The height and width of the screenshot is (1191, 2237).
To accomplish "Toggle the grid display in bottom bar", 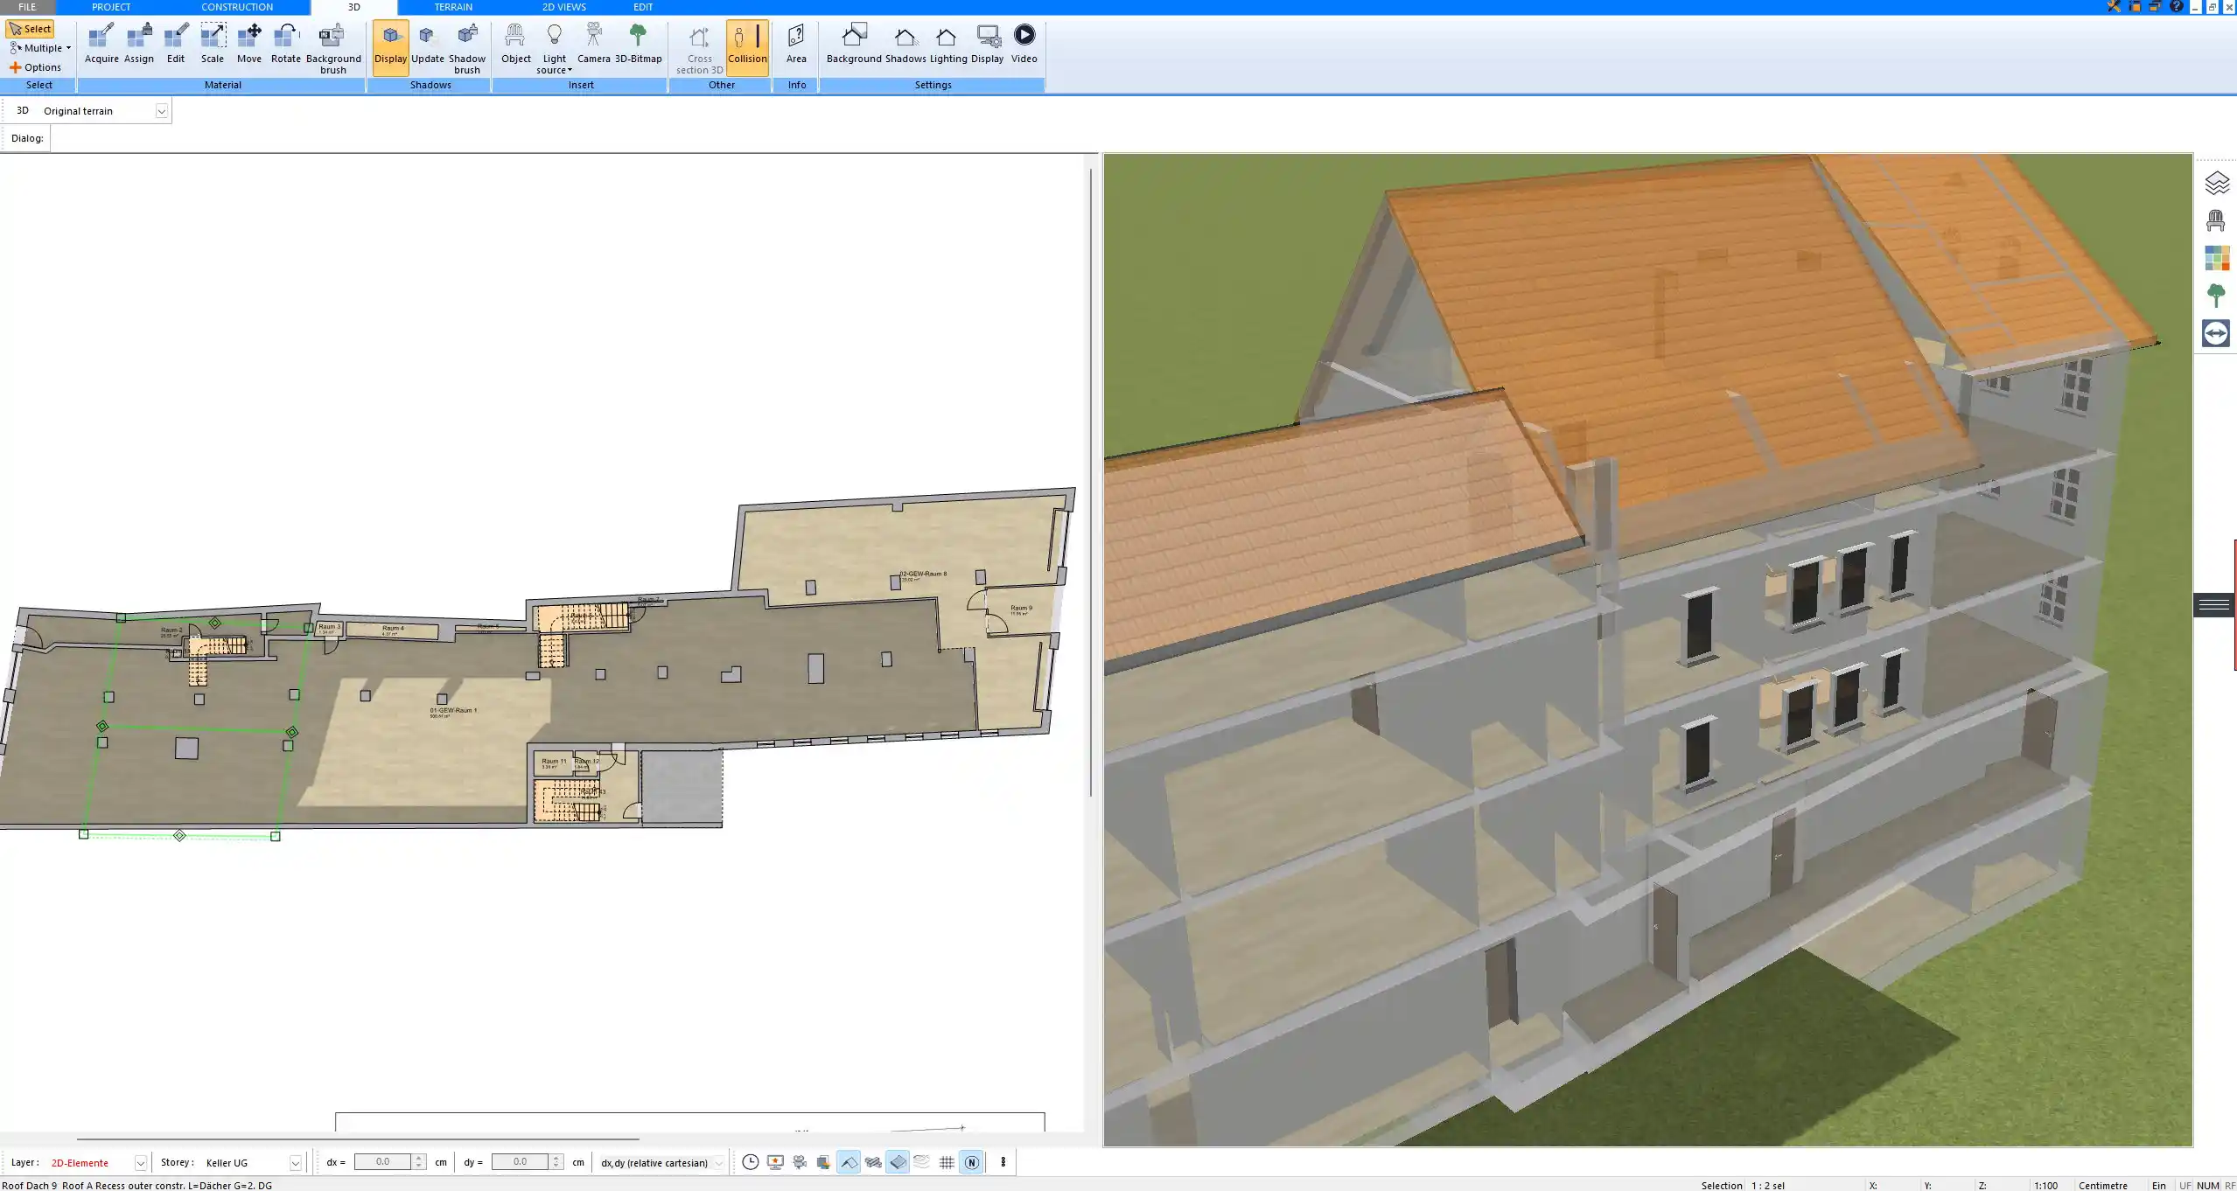I will coord(947,1162).
